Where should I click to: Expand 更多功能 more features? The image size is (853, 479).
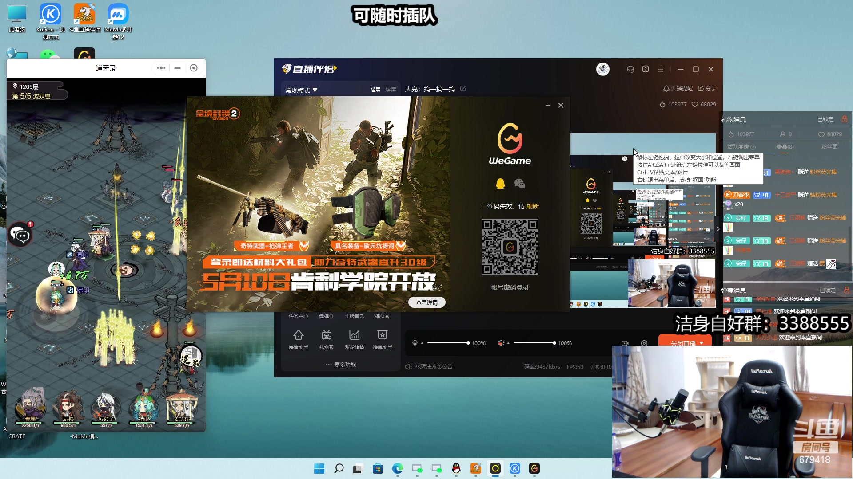coord(341,365)
